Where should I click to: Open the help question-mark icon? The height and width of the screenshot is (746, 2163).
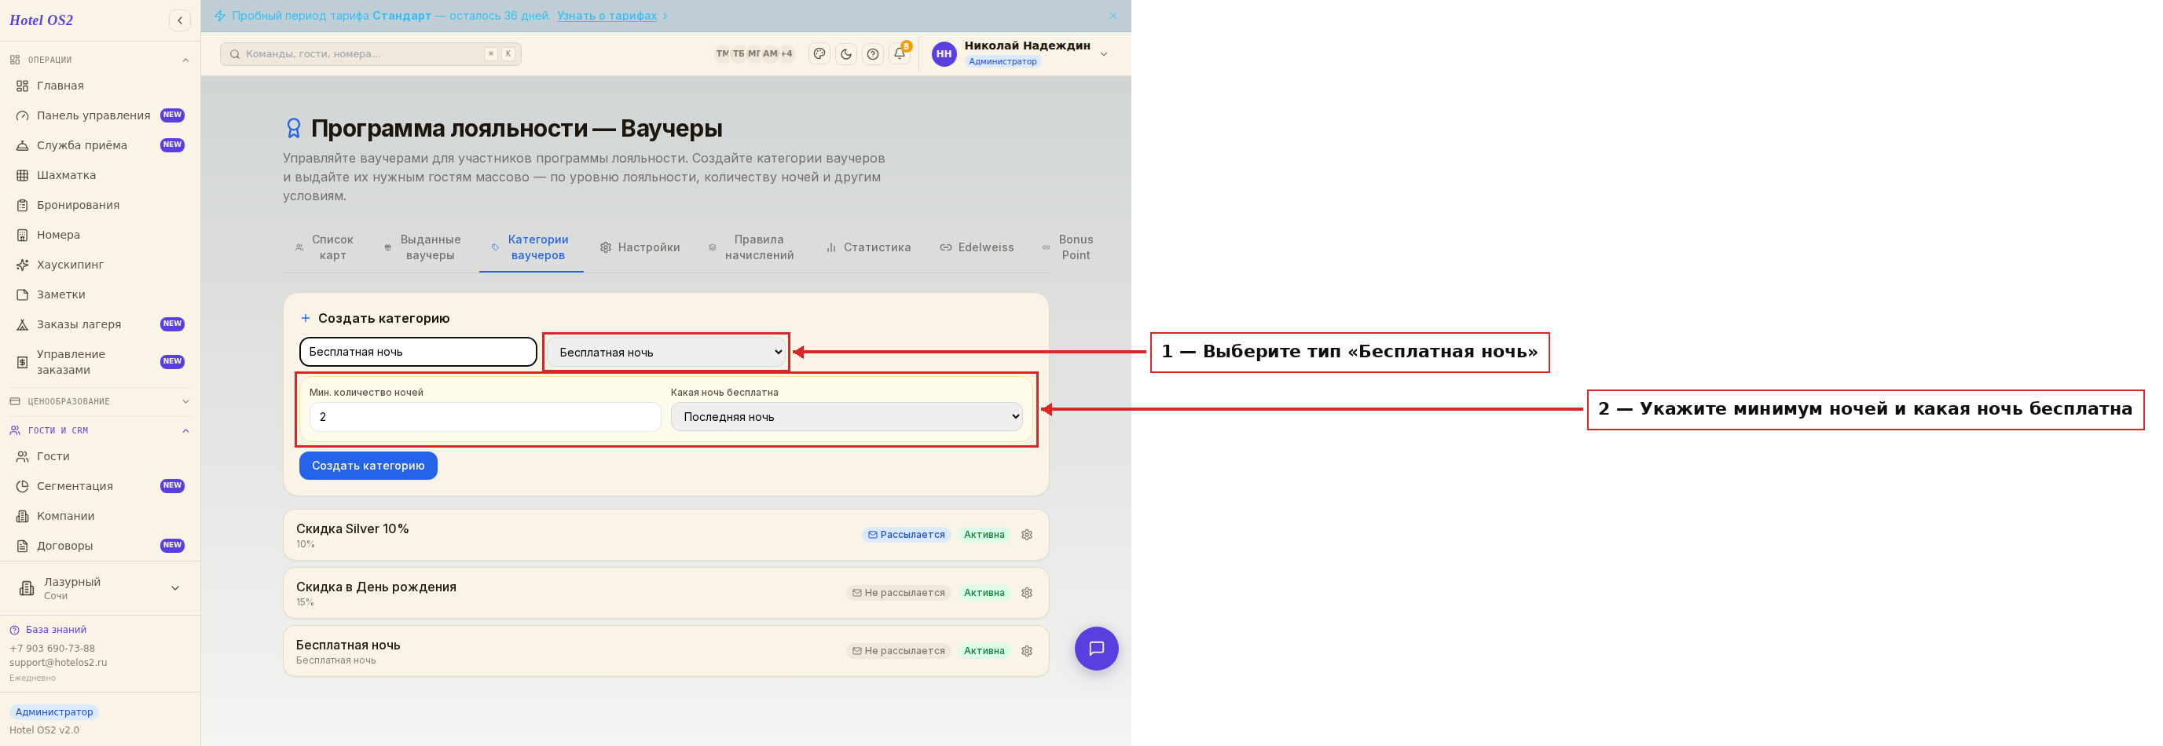(872, 53)
